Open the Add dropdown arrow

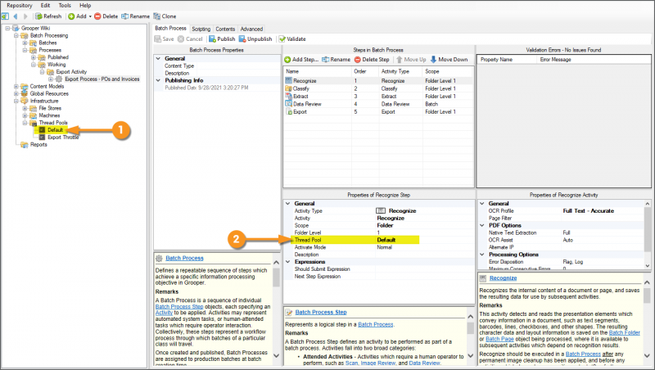(90, 16)
